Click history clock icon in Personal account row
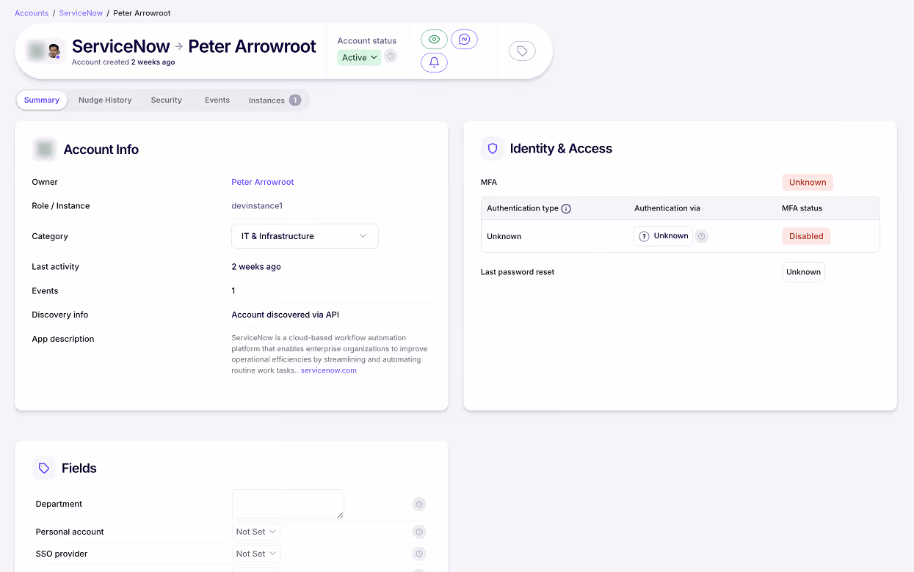Screen dimensions: 914x572 pyautogui.click(x=419, y=532)
